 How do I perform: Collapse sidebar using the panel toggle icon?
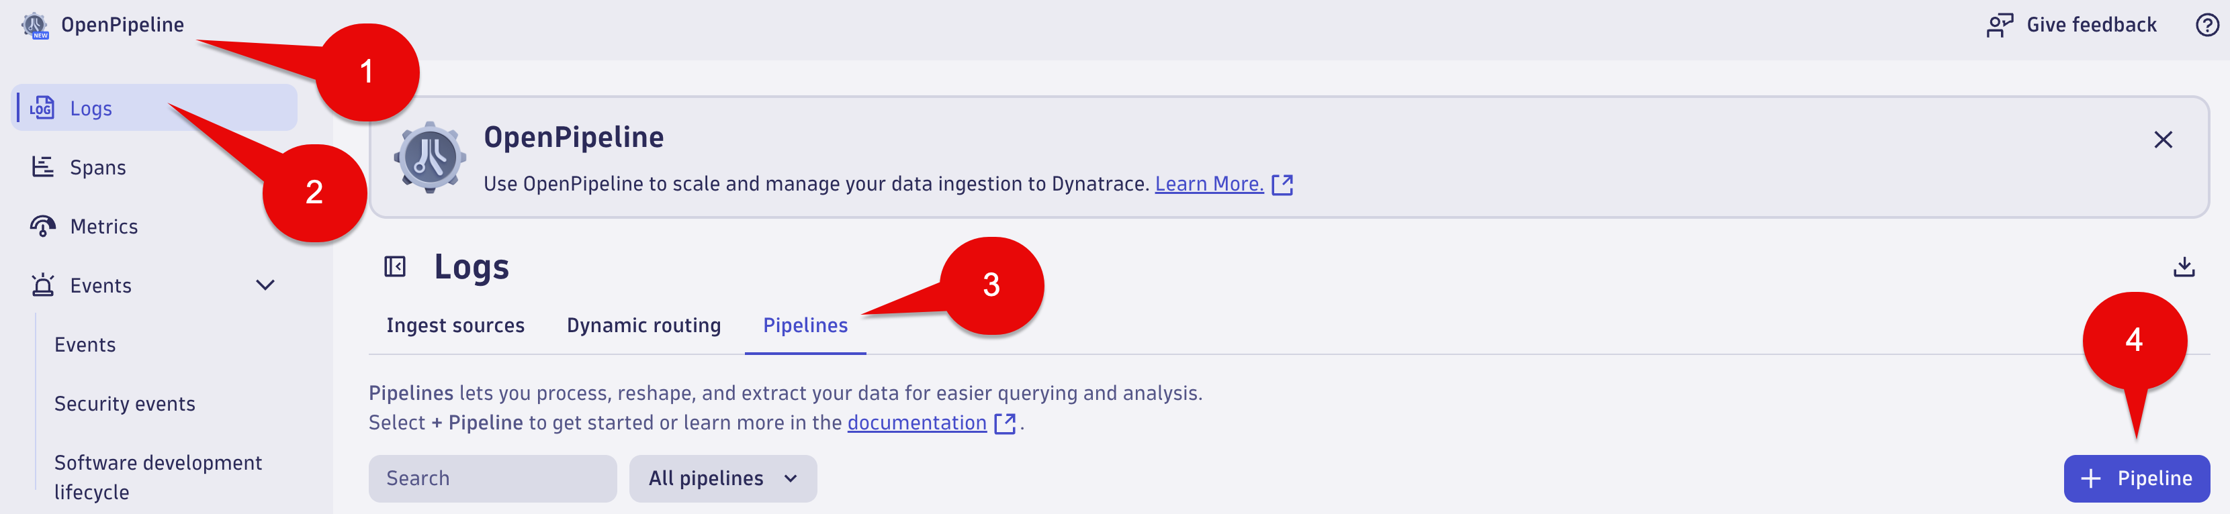pyautogui.click(x=395, y=266)
